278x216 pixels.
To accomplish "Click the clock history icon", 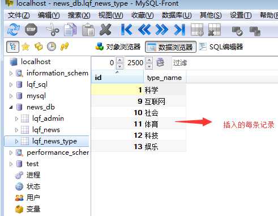I will tap(52, 46).
